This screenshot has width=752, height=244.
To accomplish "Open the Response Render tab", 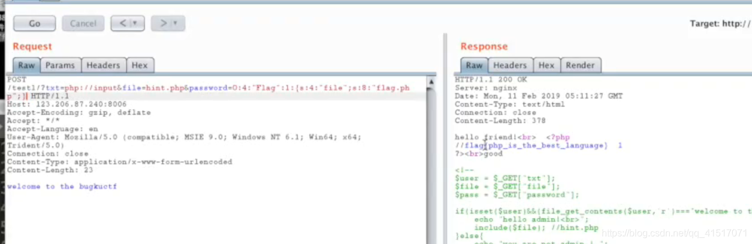I will point(581,65).
